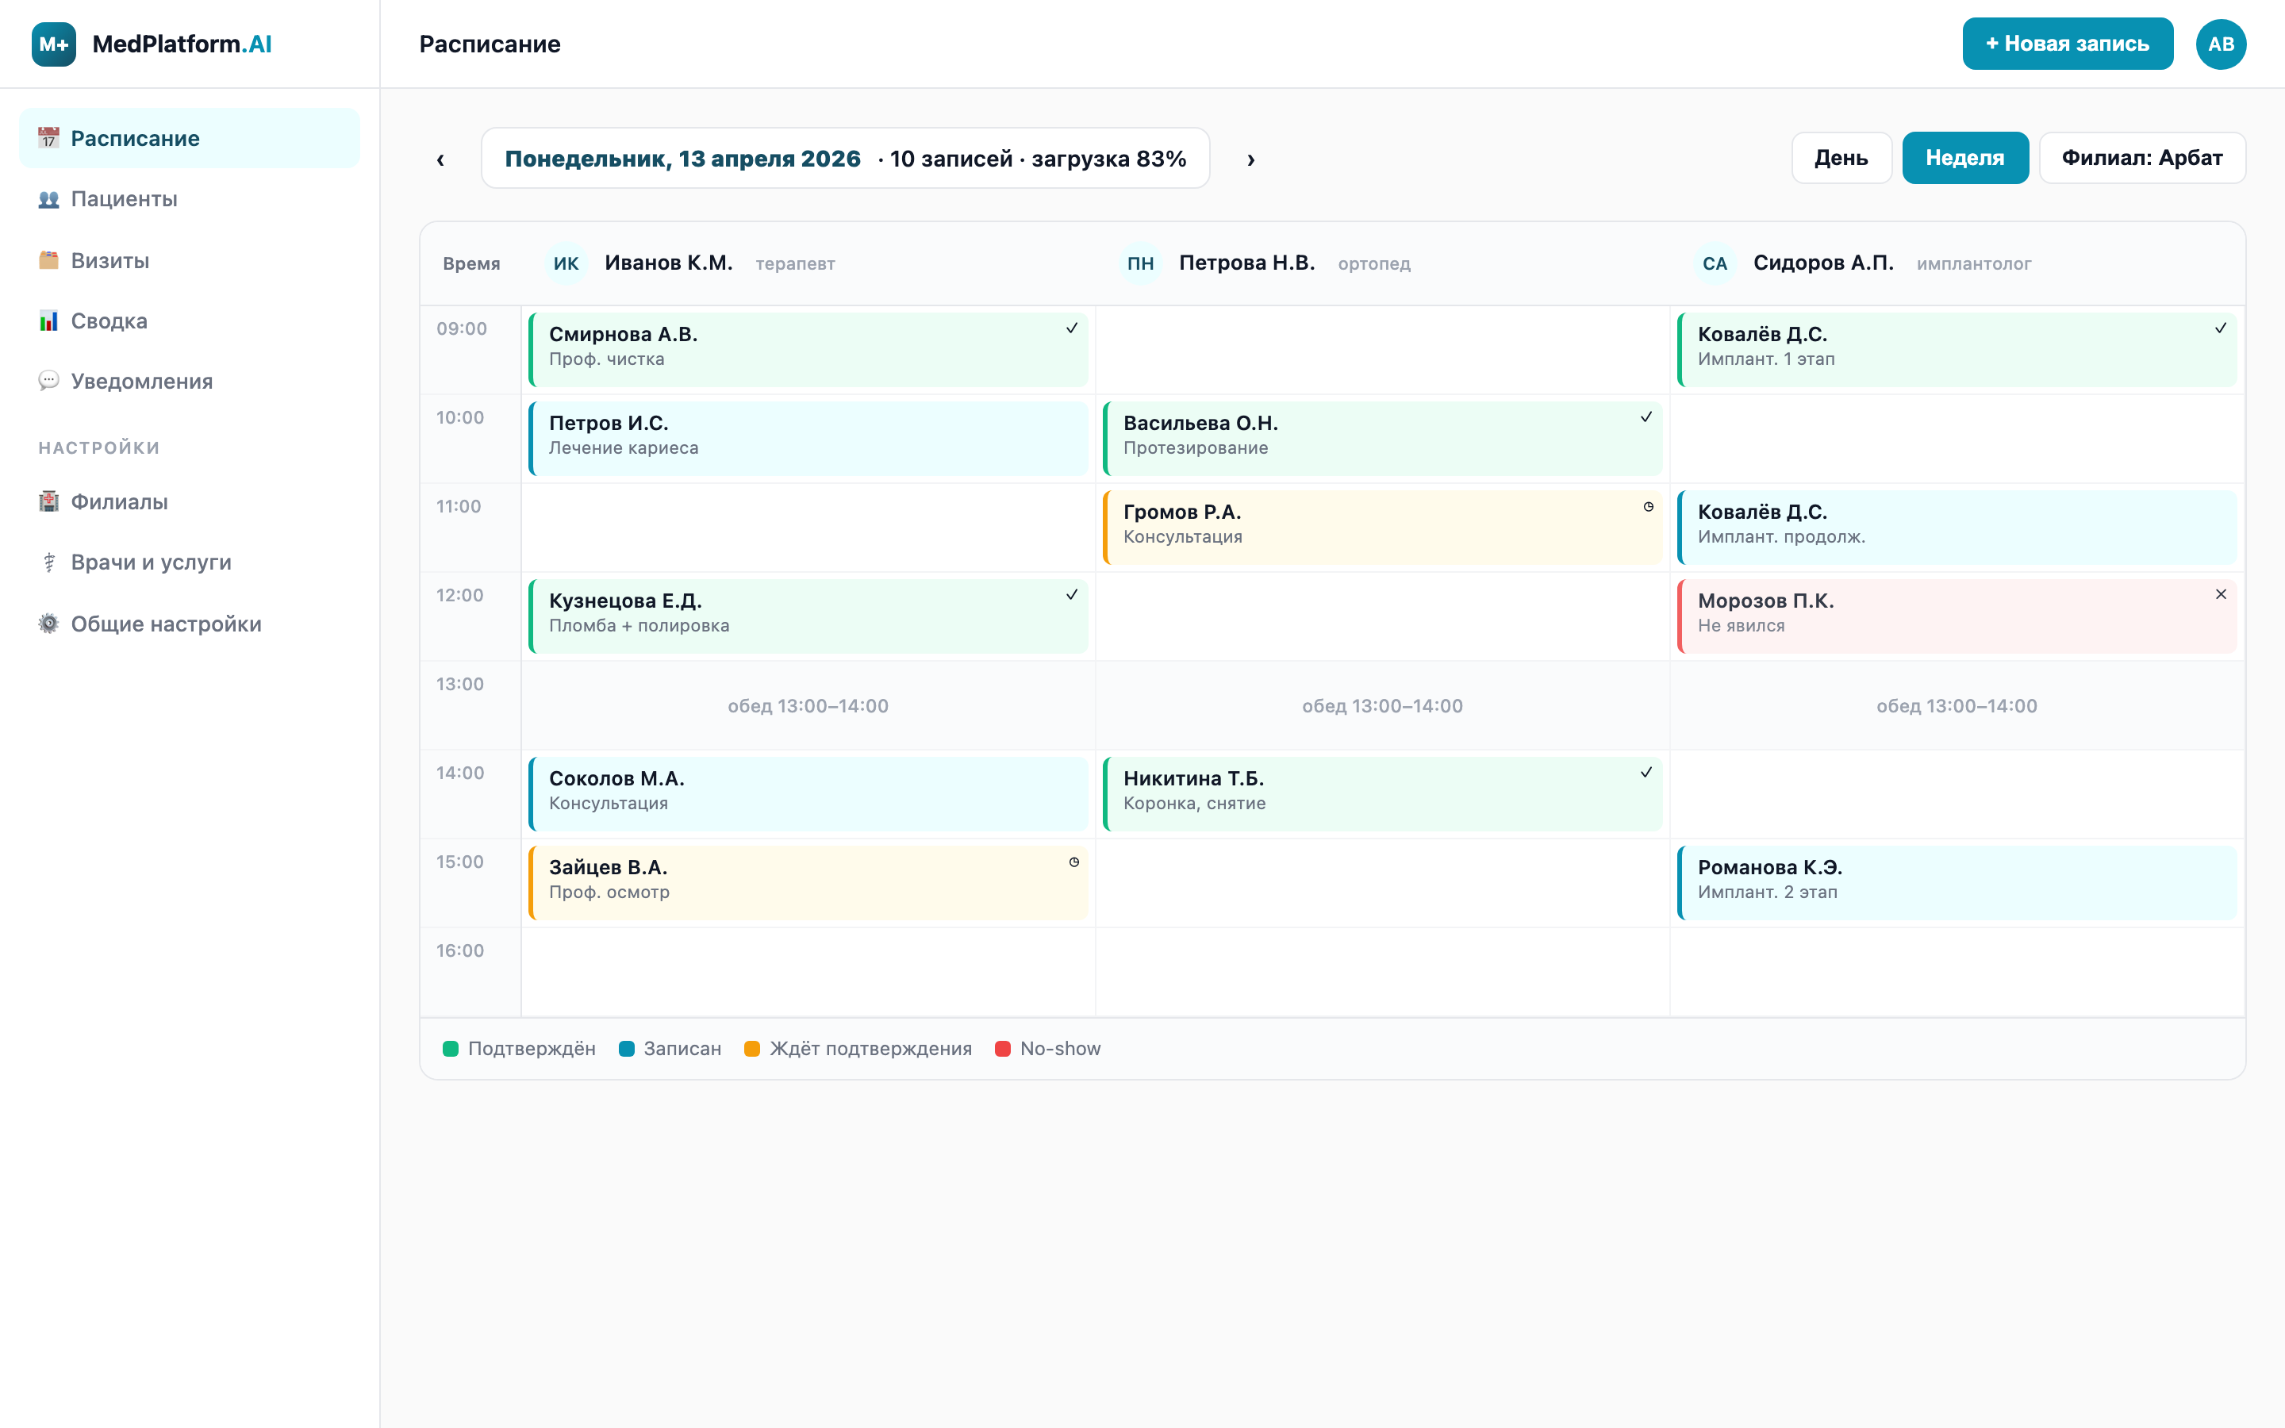Viewport: 2285px width, 1428px height.
Task: Click the folder icon next to Визиты
Action: [x=48, y=261]
